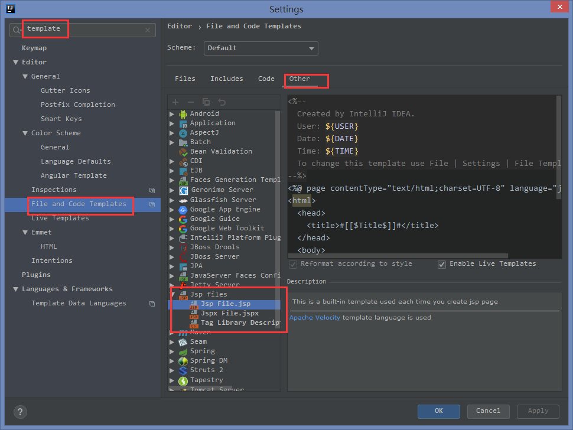This screenshot has height=430, width=573.
Task: Click the reset to default arrow icon
Action: click(x=222, y=102)
